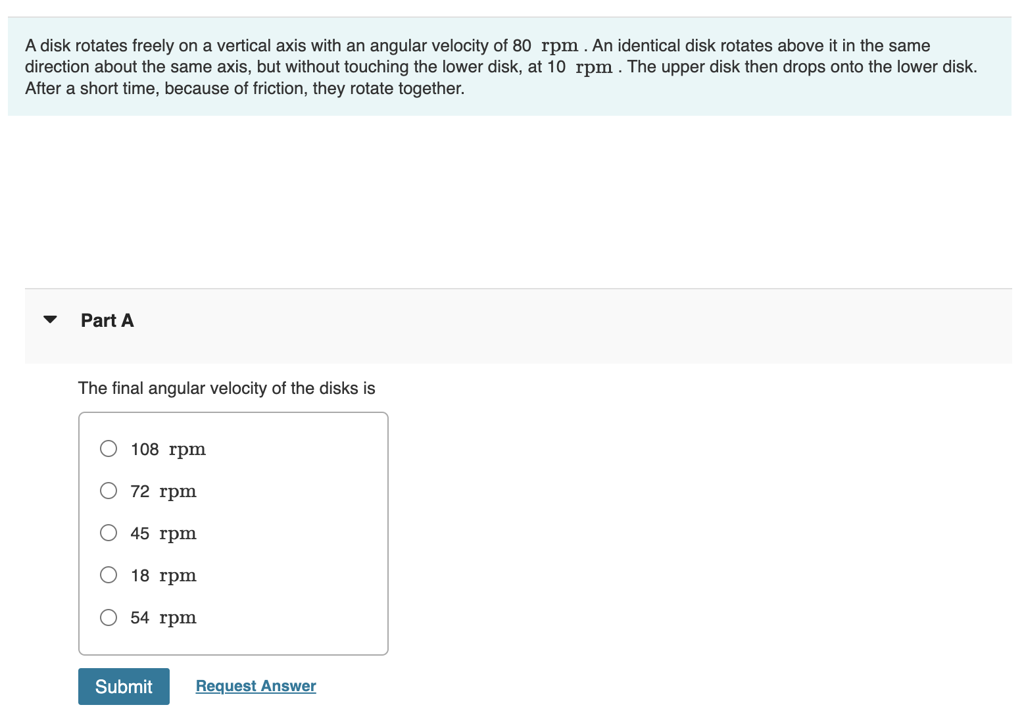The height and width of the screenshot is (726, 1026).
Task: Select the 72 rpm answer option
Action: tap(109, 491)
